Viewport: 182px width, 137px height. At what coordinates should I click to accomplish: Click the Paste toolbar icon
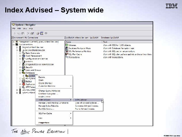click(23, 33)
